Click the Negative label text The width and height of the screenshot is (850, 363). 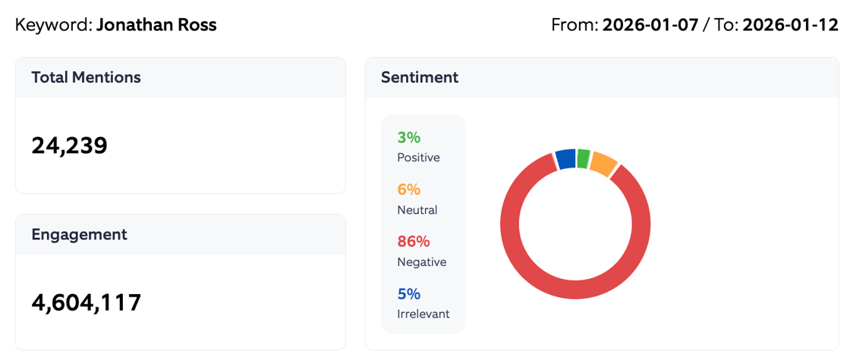coord(421,262)
